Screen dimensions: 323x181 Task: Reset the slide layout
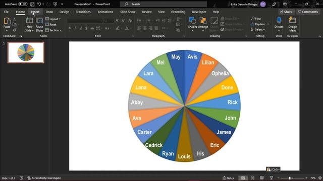point(51,25)
